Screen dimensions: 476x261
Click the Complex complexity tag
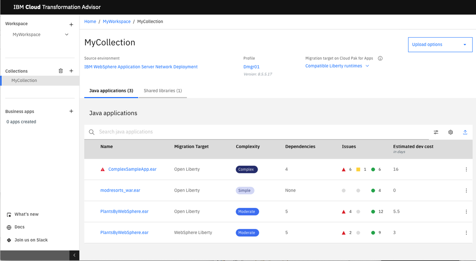coord(246,169)
